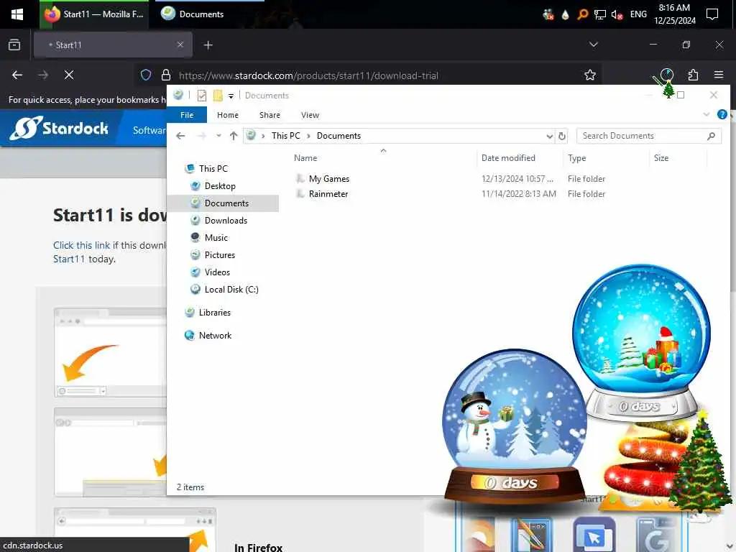Click the Search Documents box
The height and width of the screenshot is (552, 736).
click(649, 136)
